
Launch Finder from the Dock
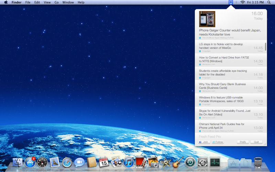point(18,162)
